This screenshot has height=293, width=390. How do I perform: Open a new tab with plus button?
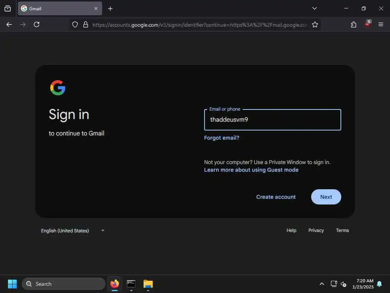coord(110,9)
